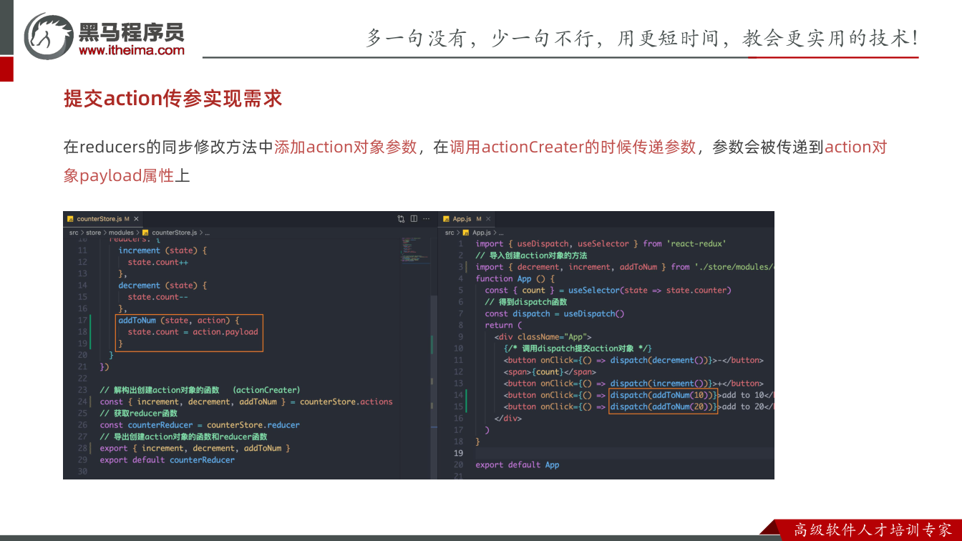Click 'dispatch(addToNum(10))' code
This screenshot has height=541, width=962.
[x=664, y=395]
